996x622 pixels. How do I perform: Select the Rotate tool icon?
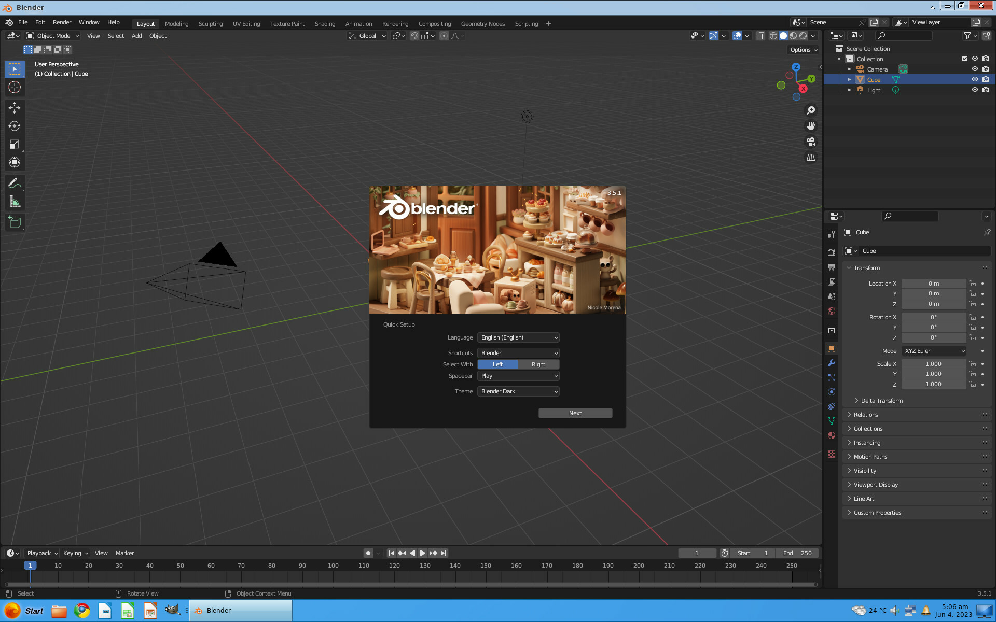[15, 126]
